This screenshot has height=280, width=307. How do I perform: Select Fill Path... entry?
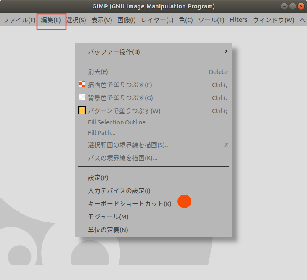tap(153, 133)
